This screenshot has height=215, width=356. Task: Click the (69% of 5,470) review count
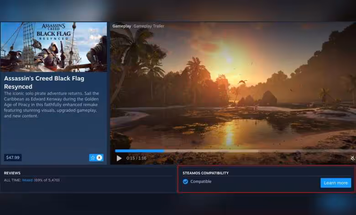point(47,180)
